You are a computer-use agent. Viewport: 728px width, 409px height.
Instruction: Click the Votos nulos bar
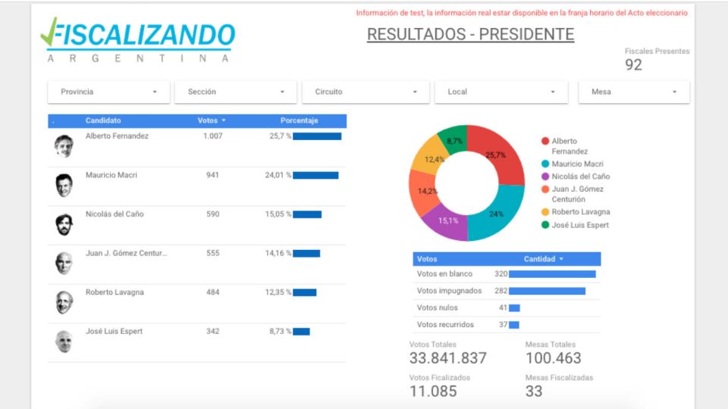click(x=514, y=308)
